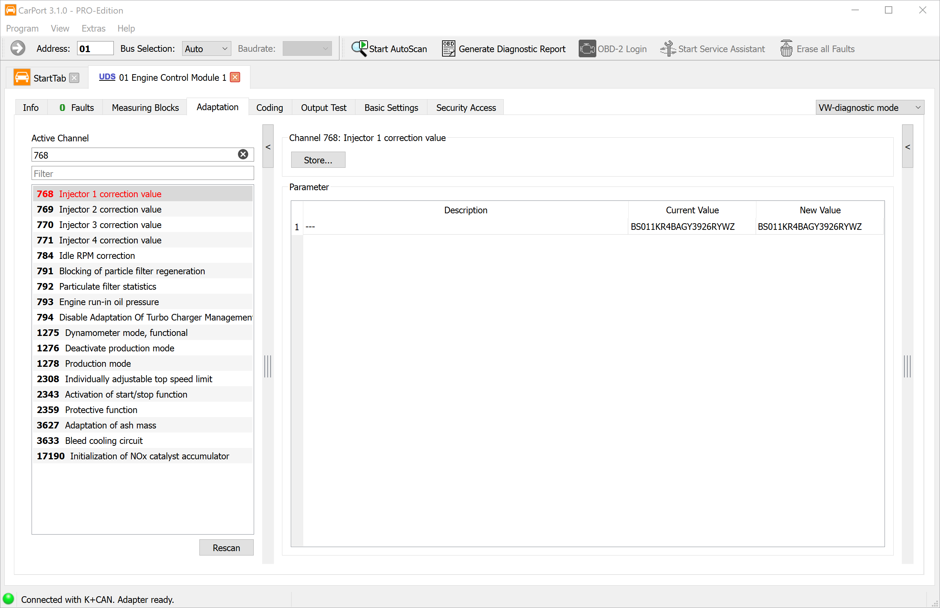Click the Description column header

tap(466, 210)
